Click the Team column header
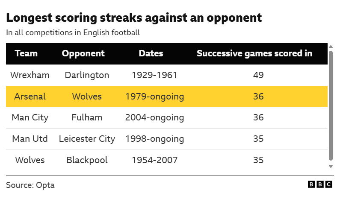The width and height of the screenshot is (340, 199). pyautogui.click(x=26, y=53)
